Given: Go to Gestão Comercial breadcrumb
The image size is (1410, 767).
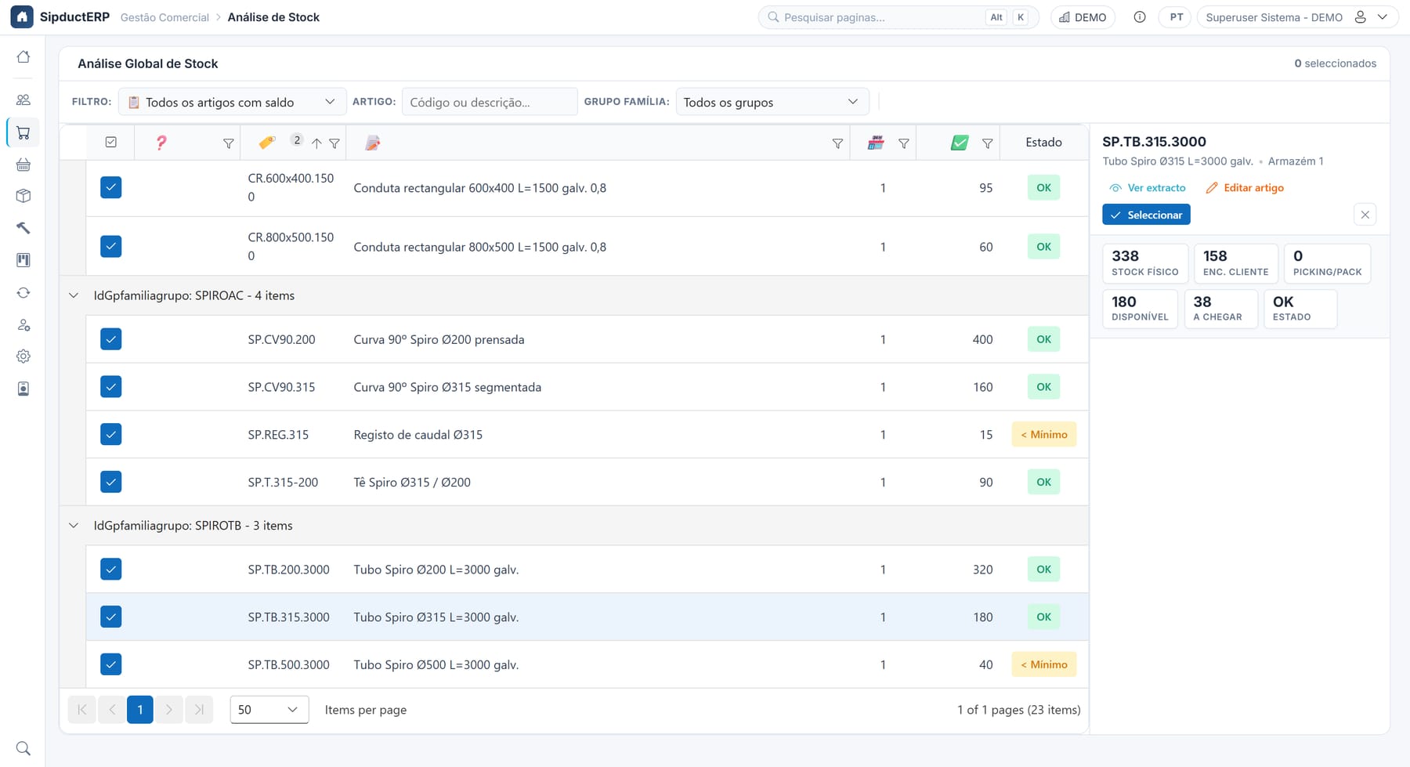Looking at the screenshot, I should click(x=164, y=17).
